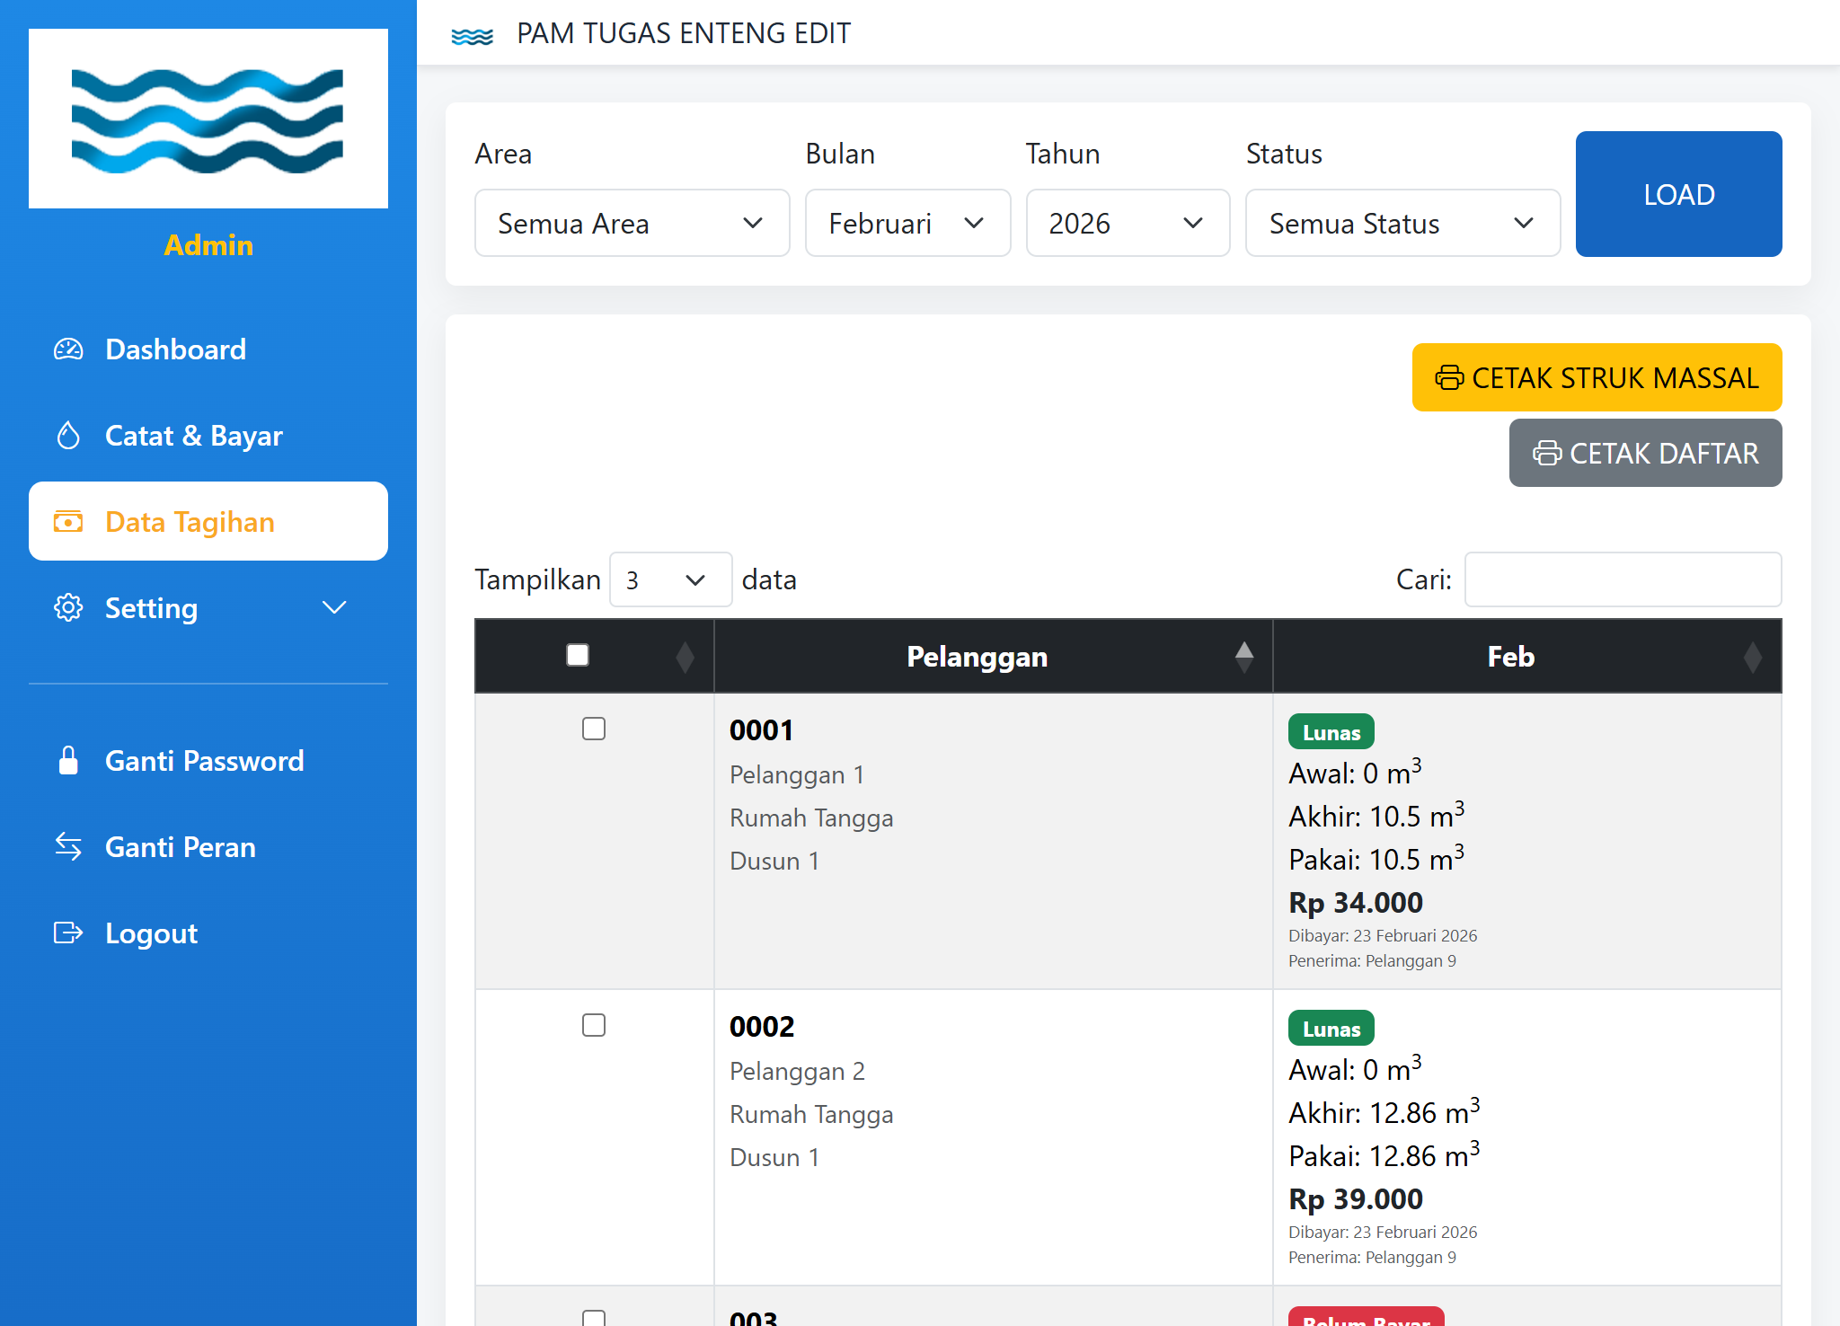Click the Ganti Peran swap arrows icon
The height and width of the screenshot is (1326, 1840).
pos(68,847)
